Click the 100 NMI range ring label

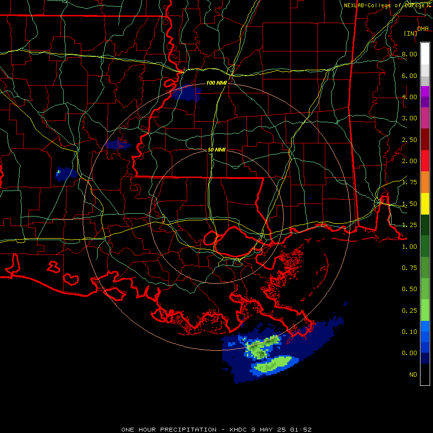point(216,83)
